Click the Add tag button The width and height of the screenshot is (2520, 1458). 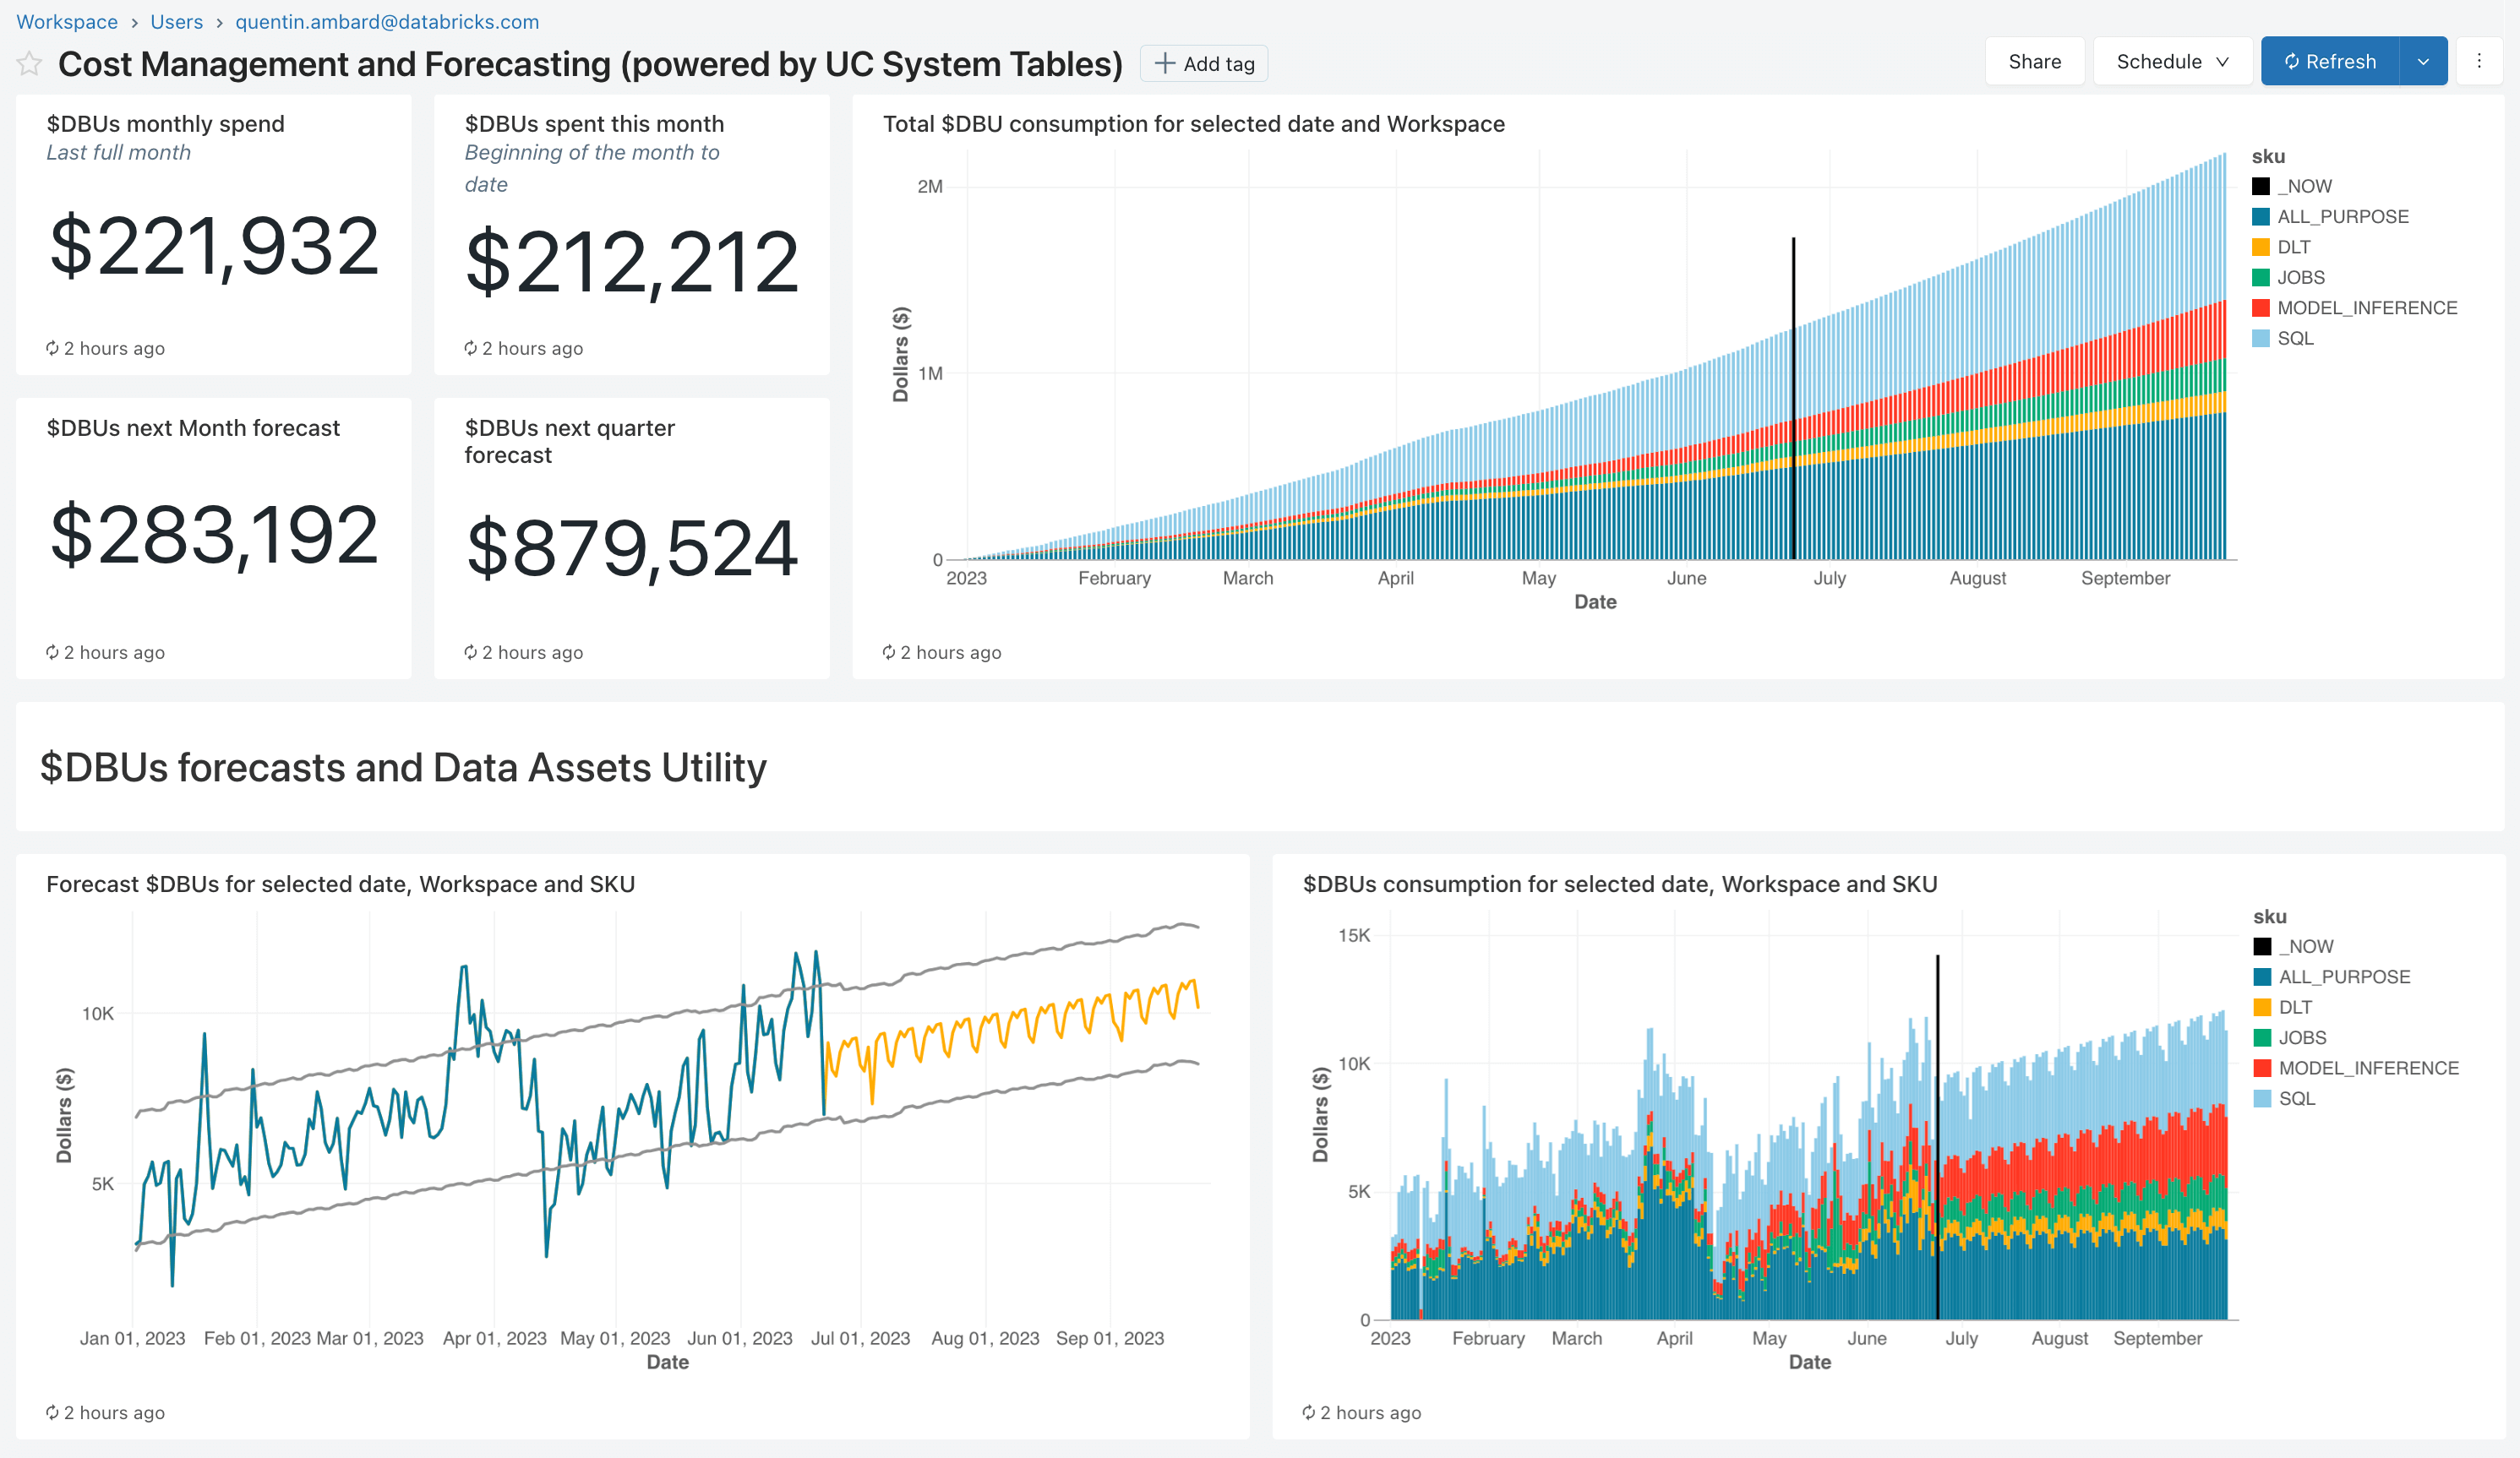[1204, 64]
